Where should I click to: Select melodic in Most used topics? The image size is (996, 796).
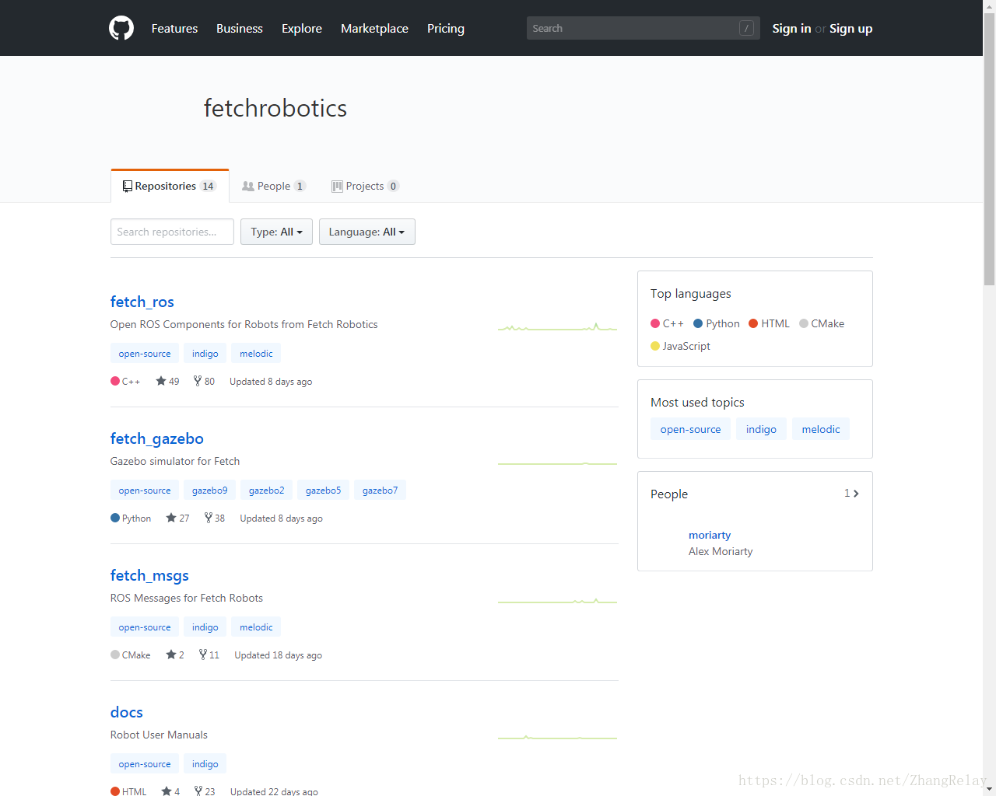pos(821,429)
